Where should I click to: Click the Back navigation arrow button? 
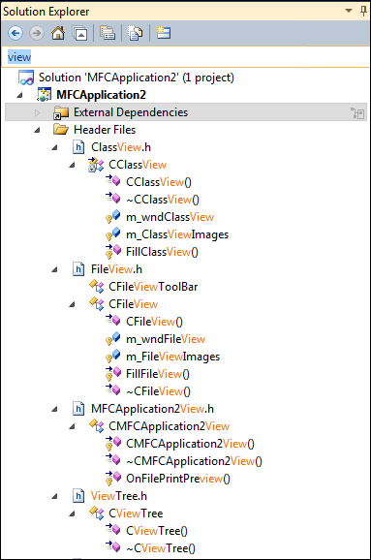[x=15, y=33]
